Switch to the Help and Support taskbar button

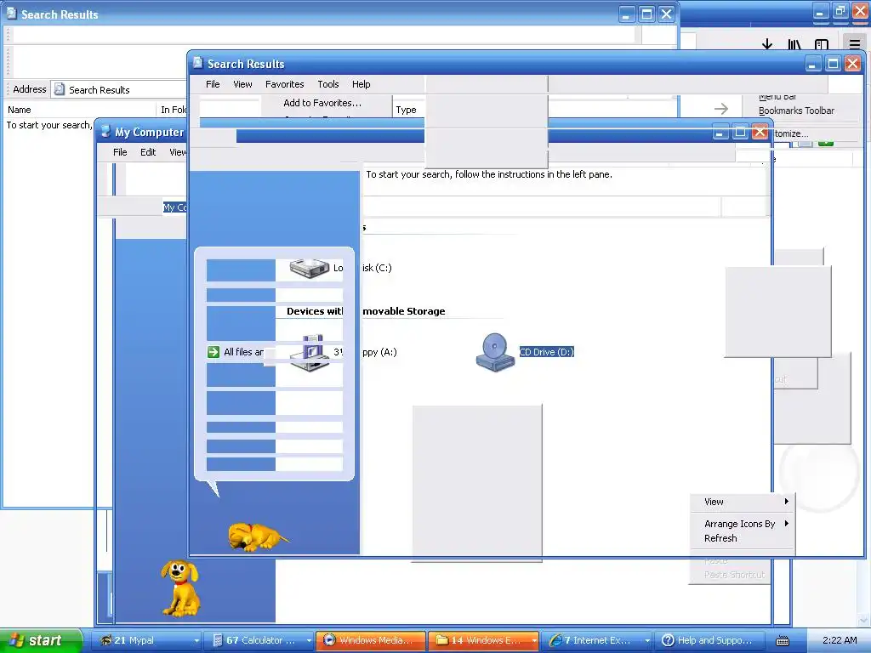tap(709, 641)
